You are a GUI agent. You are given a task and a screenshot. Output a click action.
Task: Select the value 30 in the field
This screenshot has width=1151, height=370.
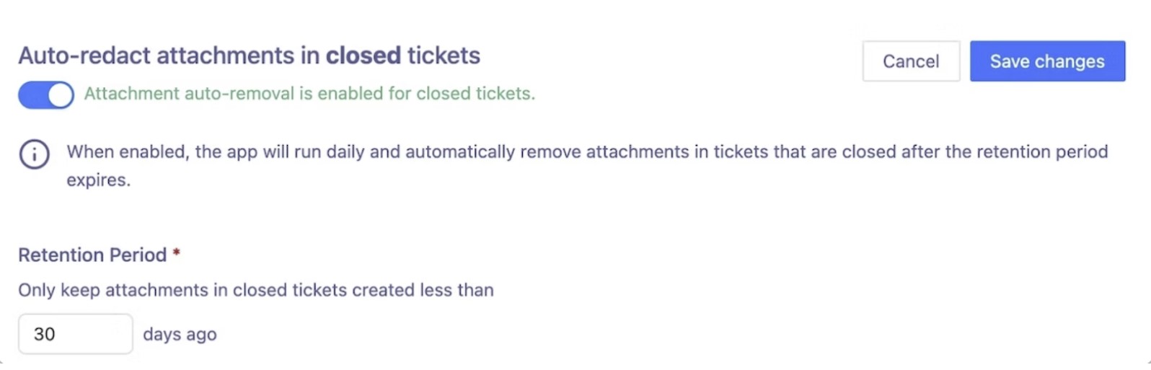[x=45, y=334]
